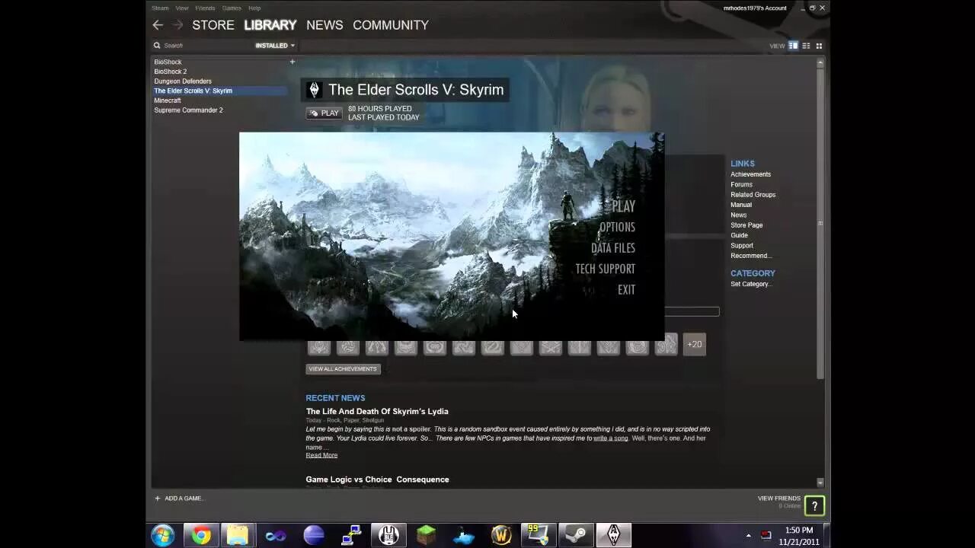Go to the LIBRARY tab
Screen dimensions: 975x548
coord(270,25)
